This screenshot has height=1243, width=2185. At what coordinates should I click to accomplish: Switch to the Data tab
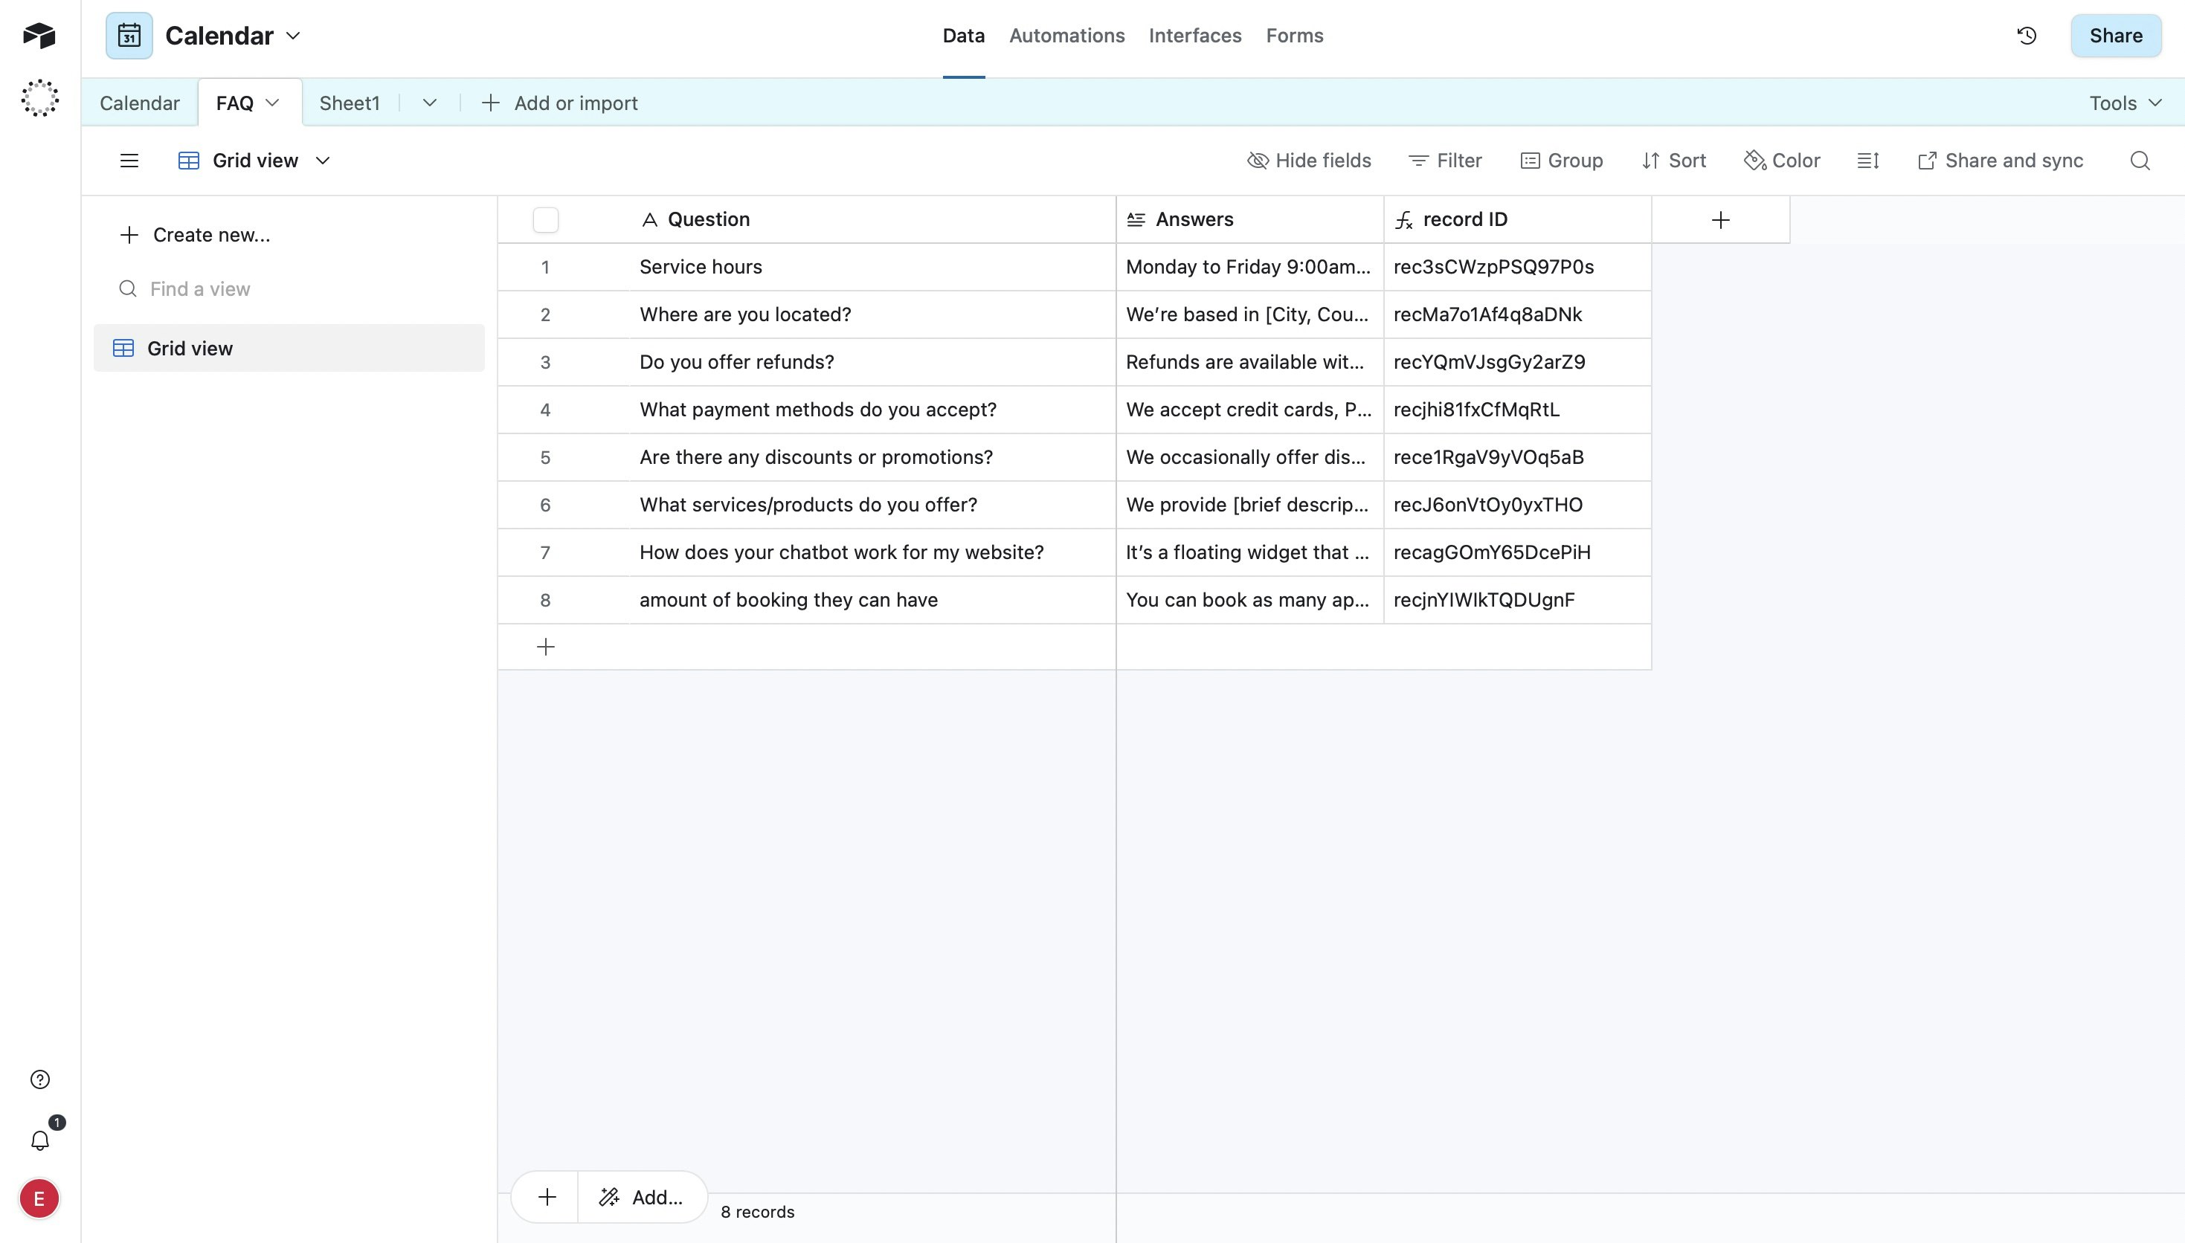963,36
